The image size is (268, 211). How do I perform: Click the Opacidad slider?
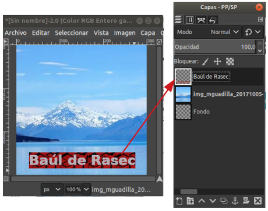[x=215, y=47]
